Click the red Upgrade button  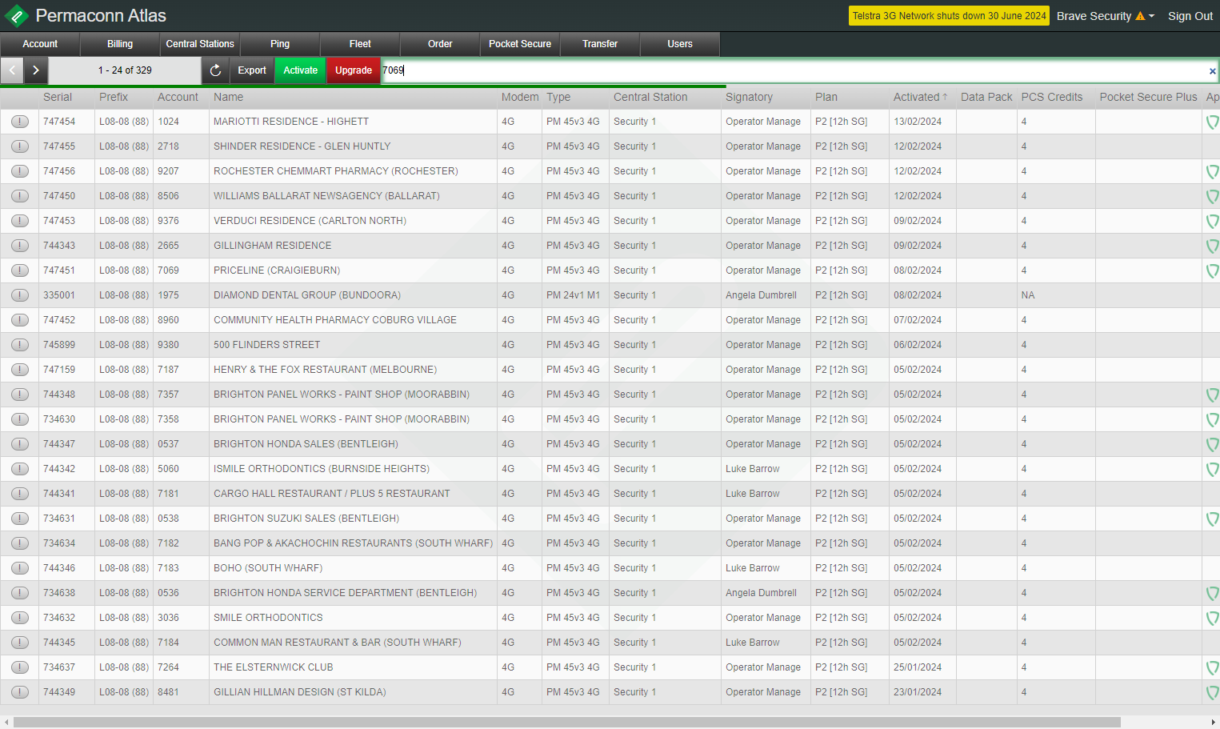(x=354, y=70)
